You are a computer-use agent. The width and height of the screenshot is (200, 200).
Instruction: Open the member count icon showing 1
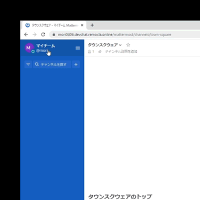91,51
